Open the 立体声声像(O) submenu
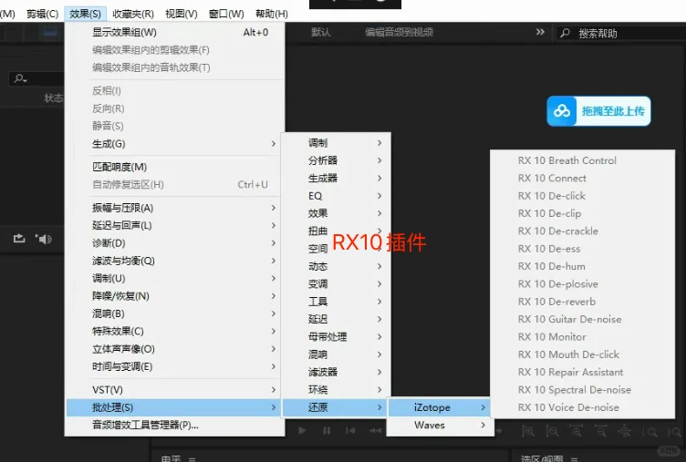Viewport: 686px width, 462px height. click(x=174, y=349)
